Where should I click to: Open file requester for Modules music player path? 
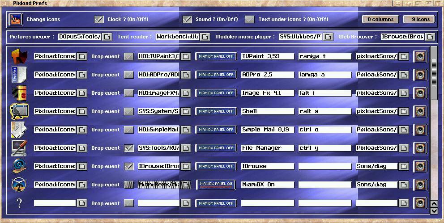click(328, 37)
